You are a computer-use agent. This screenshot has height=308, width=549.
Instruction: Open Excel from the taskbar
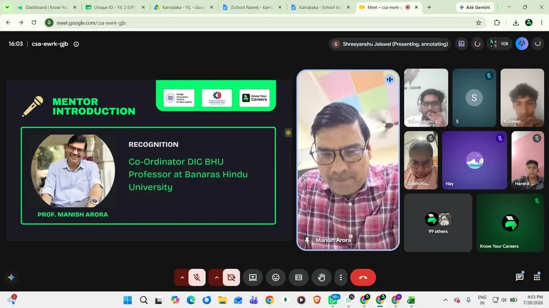tap(411, 300)
